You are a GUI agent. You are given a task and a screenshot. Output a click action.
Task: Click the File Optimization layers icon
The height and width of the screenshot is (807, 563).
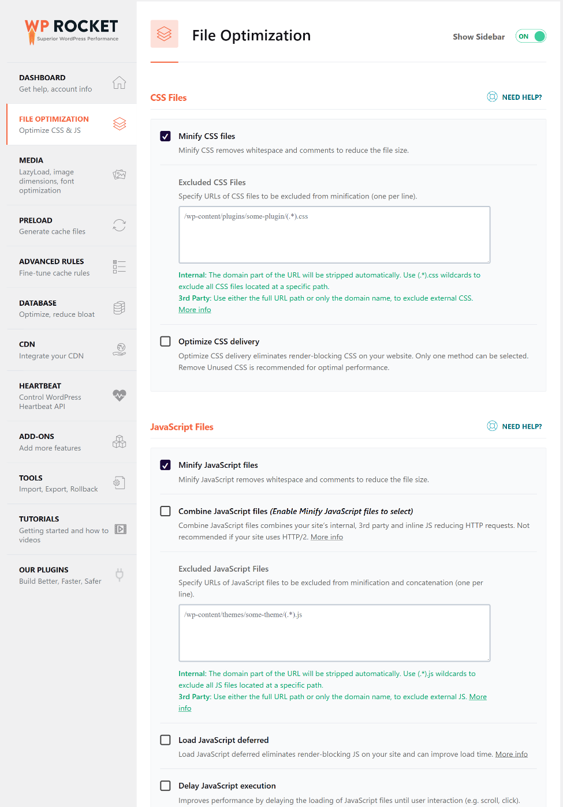(119, 124)
